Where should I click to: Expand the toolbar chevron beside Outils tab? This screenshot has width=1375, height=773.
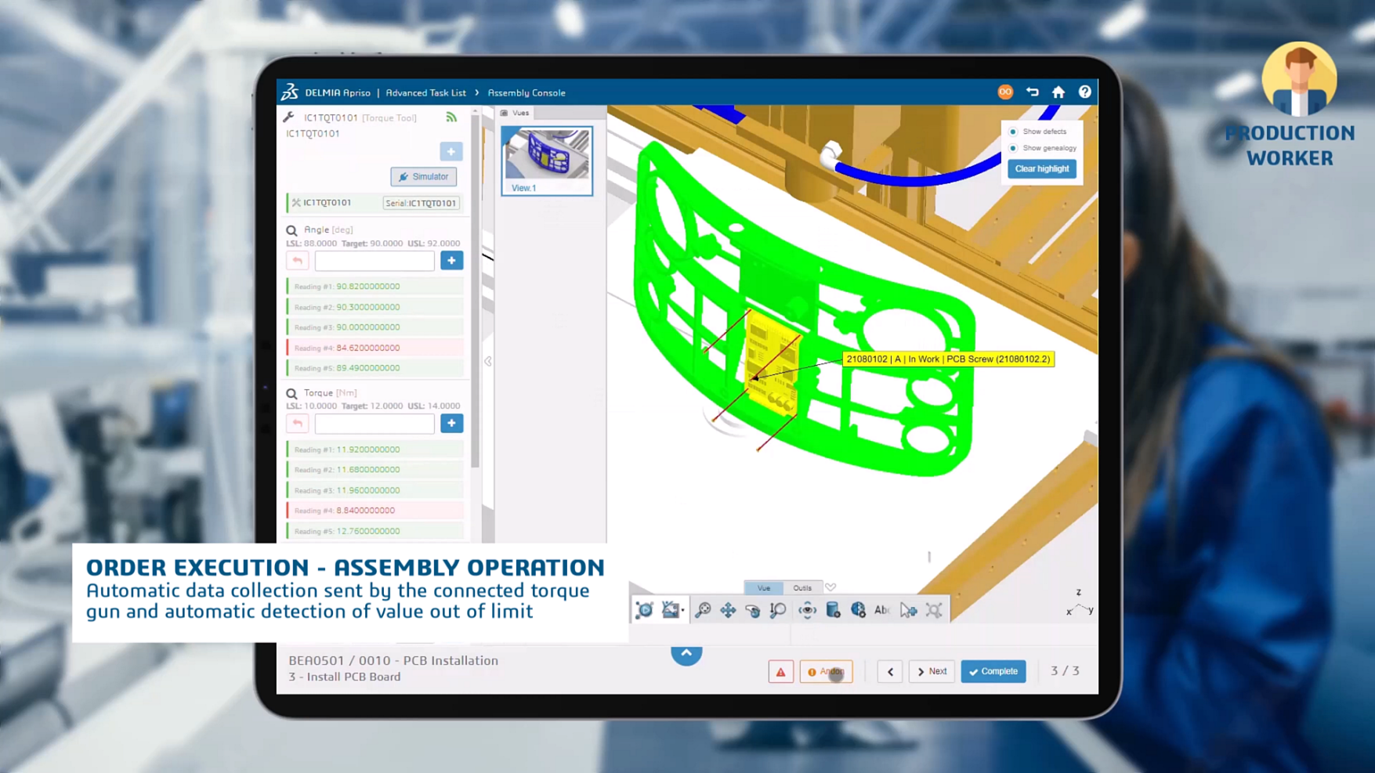830,587
